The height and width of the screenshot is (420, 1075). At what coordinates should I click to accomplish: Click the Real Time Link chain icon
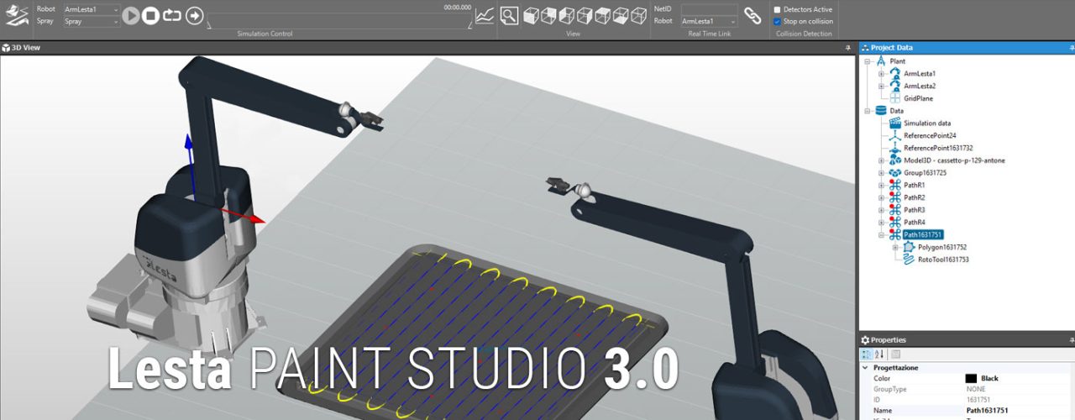[753, 15]
